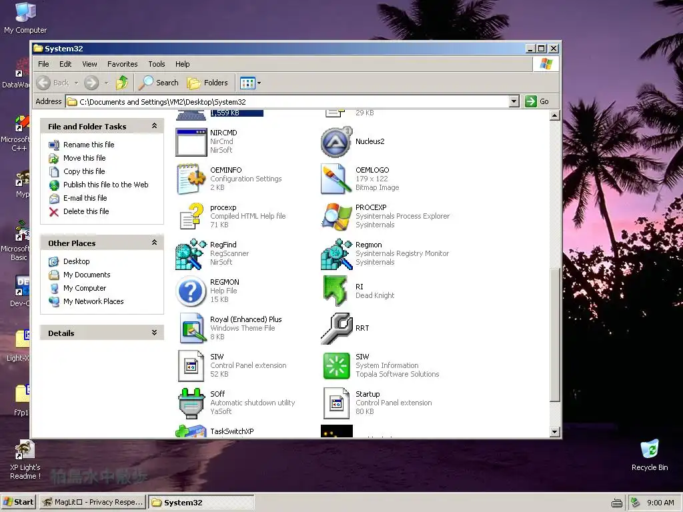Click the keyboard icon in system tray
Screen dimensions: 683x512
click(617, 503)
